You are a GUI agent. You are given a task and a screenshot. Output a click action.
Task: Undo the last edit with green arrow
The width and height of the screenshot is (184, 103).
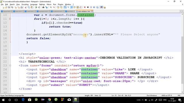coord(36,7)
